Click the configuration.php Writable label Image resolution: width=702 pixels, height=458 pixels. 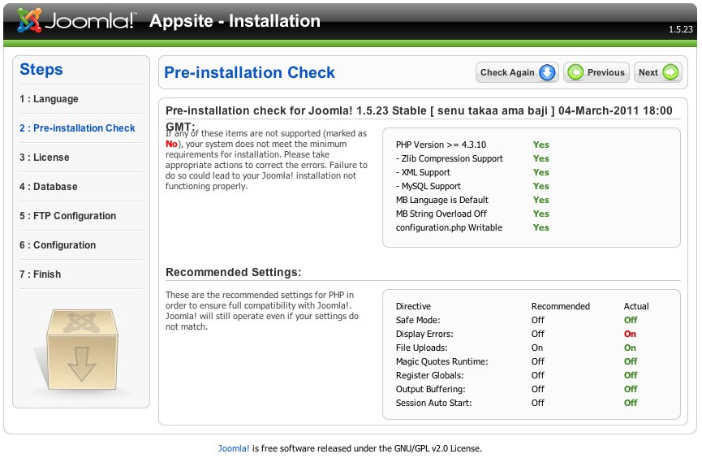pyautogui.click(x=449, y=227)
